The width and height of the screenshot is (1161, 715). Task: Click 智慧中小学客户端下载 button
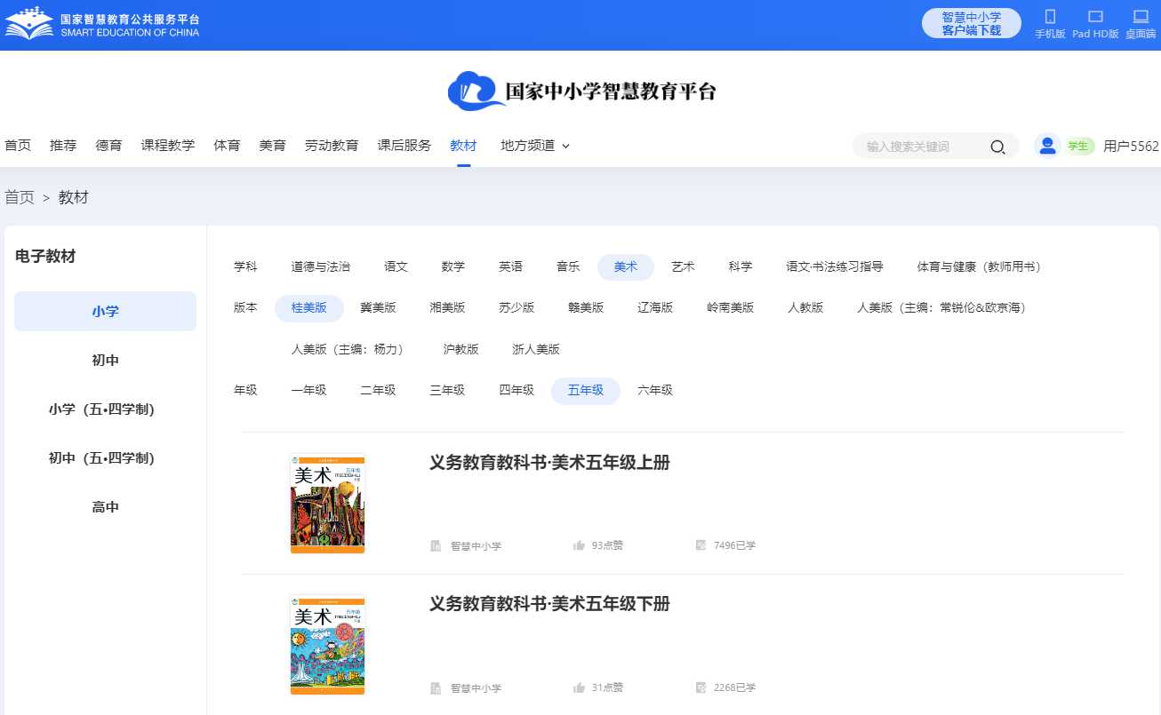[971, 23]
